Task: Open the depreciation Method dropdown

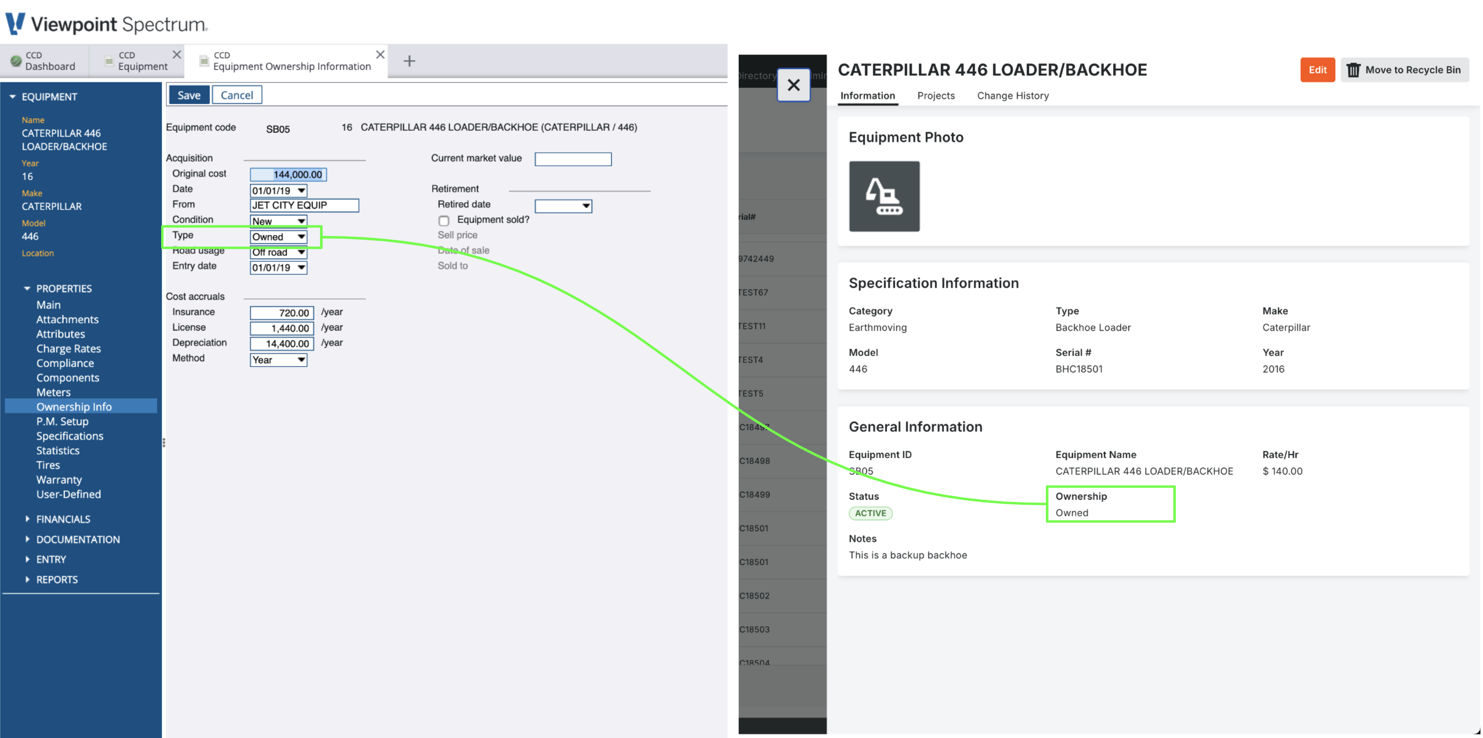Action: (278, 360)
